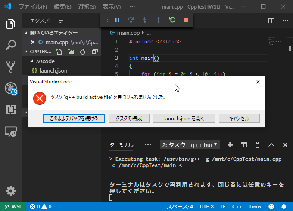Open the Explorer view in activity bar
The image size is (293, 211).
pos(11,24)
